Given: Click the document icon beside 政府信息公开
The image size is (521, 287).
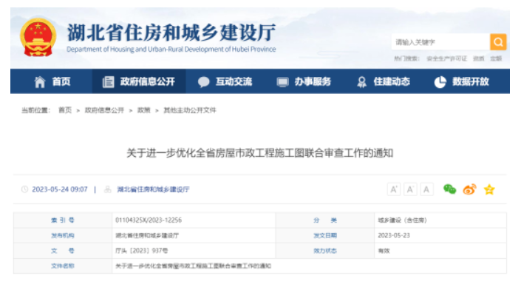Looking at the screenshot, I should pos(109,82).
